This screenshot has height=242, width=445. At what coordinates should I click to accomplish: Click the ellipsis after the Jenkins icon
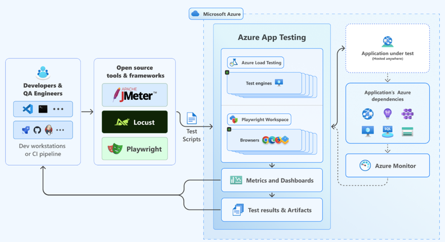(60, 130)
